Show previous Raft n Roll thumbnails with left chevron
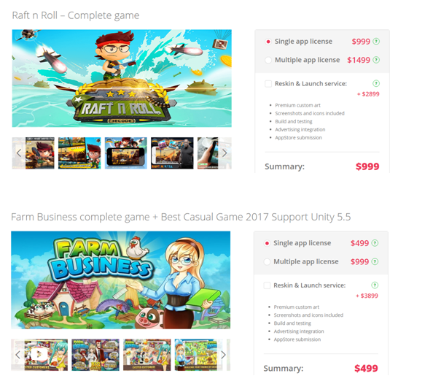The image size is (441, 392). tap(19, 153)
